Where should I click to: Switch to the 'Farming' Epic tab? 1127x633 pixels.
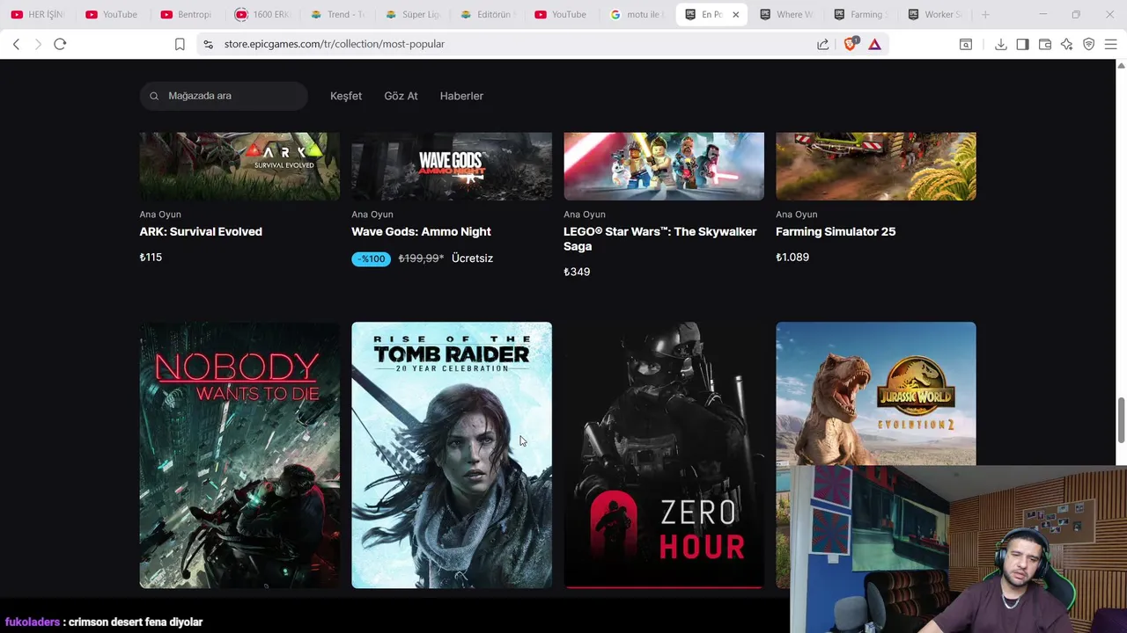pyautogui.click(x=862, y=14)
